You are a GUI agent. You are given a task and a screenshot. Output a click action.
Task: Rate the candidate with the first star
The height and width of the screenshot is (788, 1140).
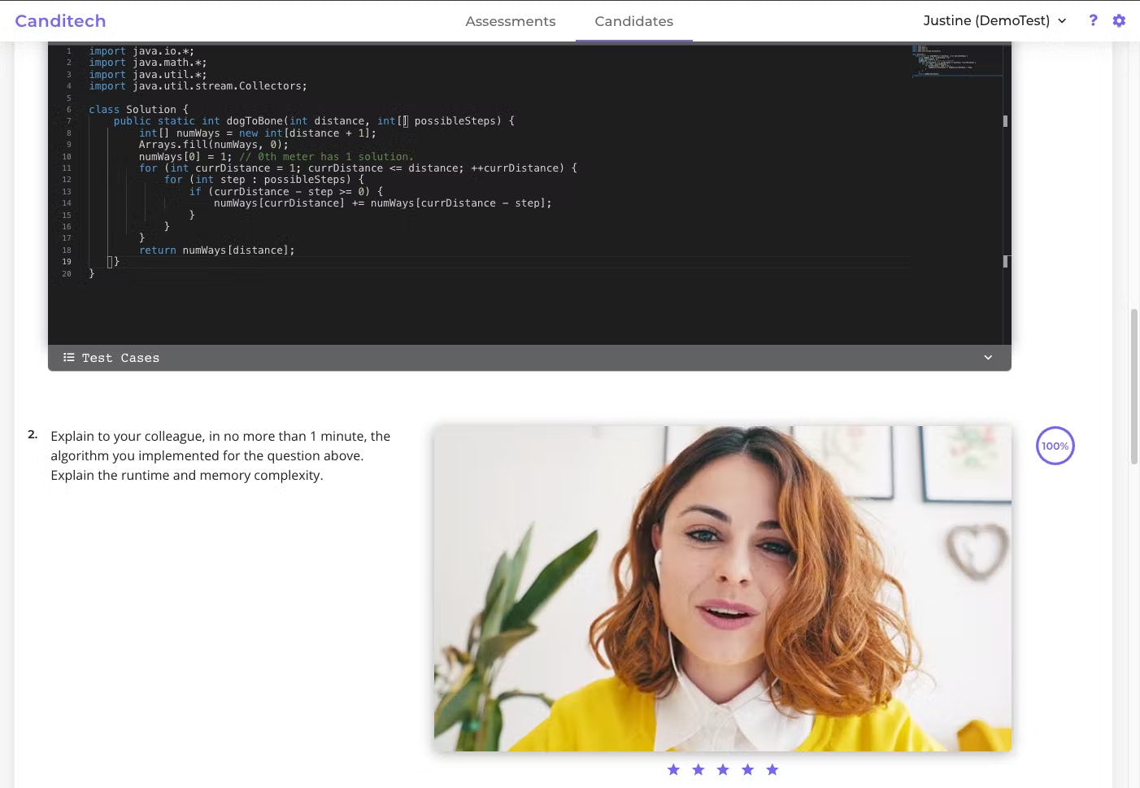click(673, 769)
